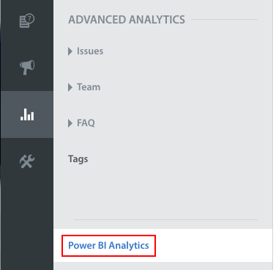The width and height of the screenshot is (276, 270).
Task: Open the Power BI Analytics link
Action: (108, 246)
